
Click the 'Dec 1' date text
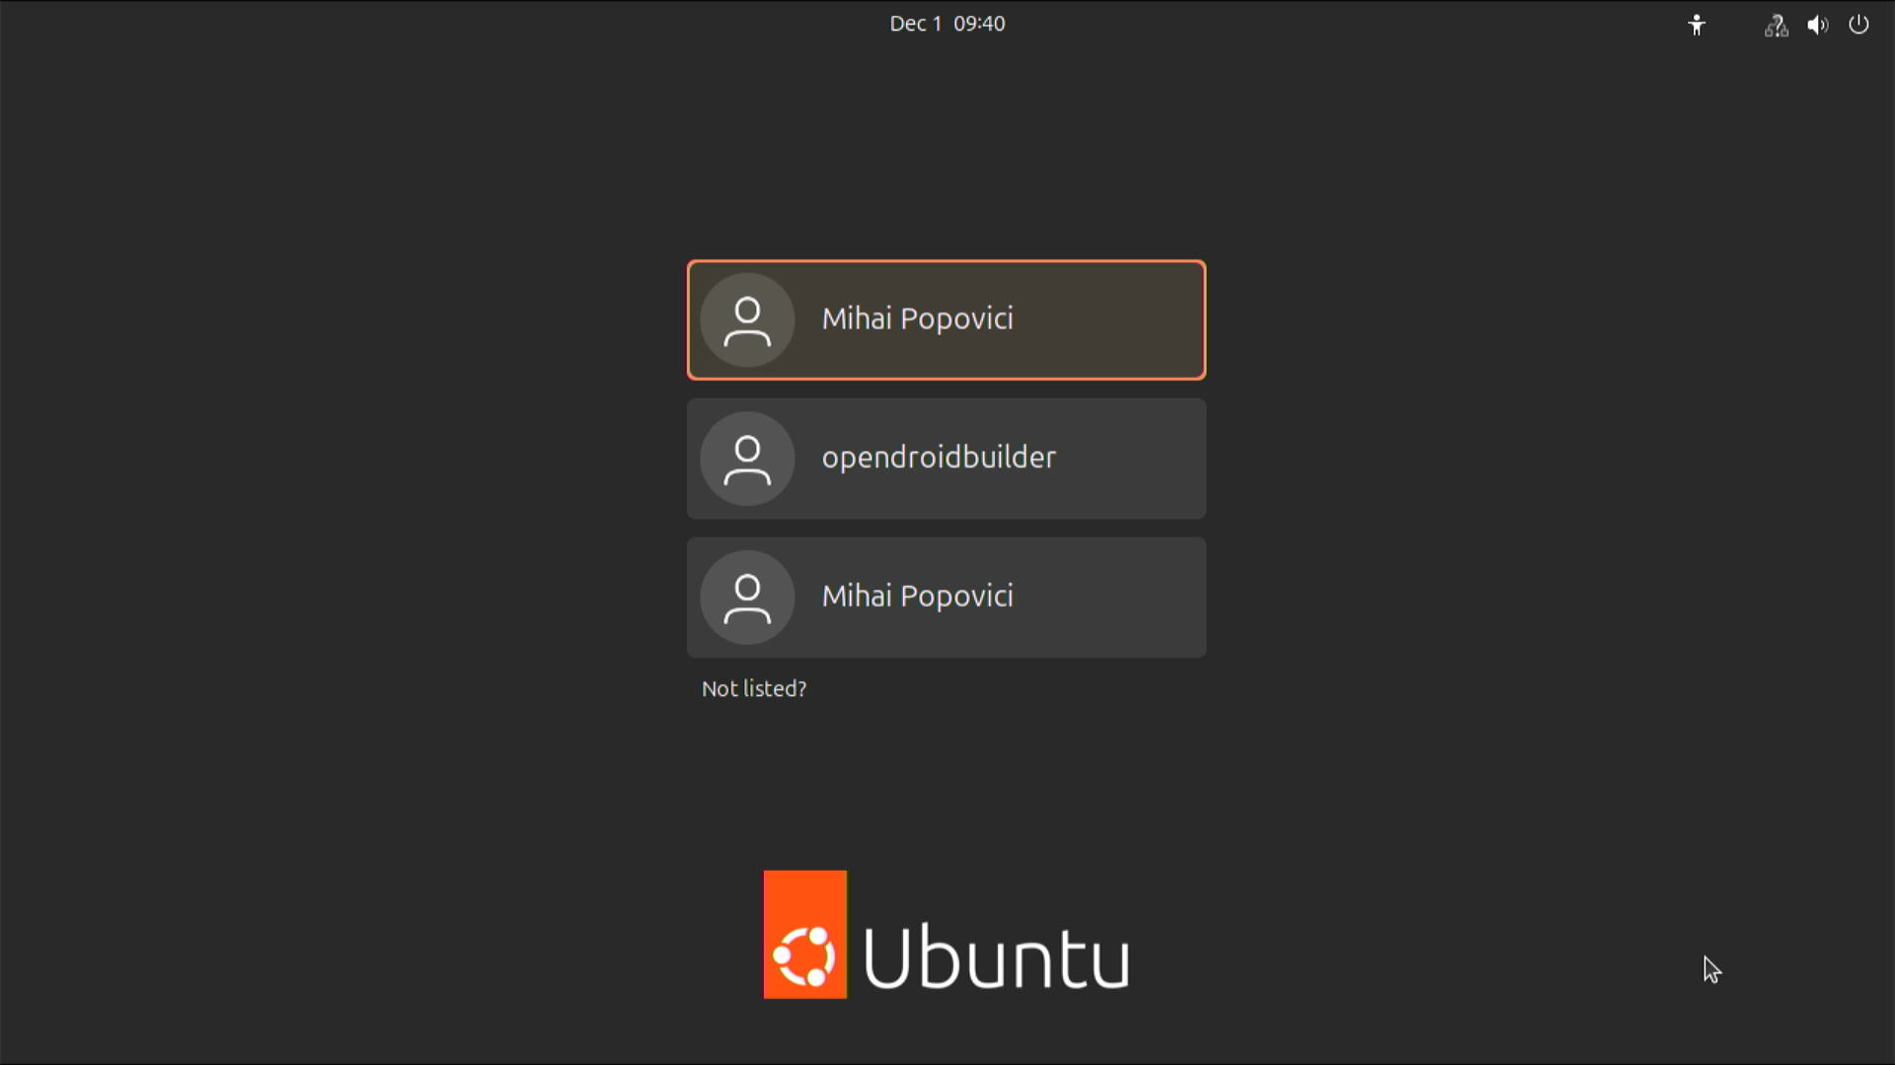click(915, 24)
